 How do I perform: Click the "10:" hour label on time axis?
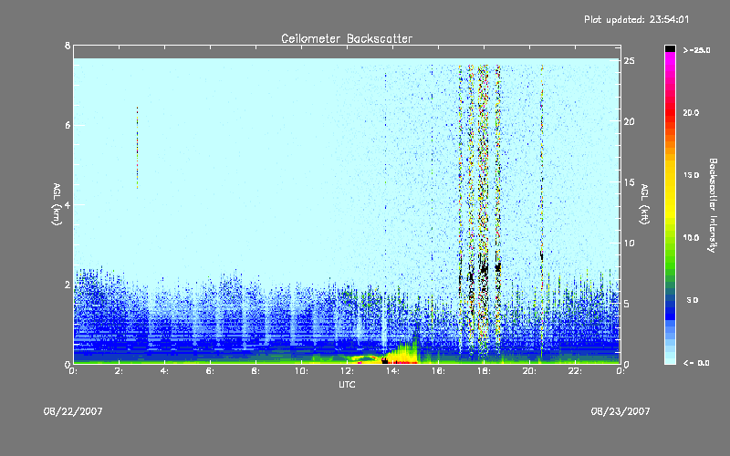[301, 371]
